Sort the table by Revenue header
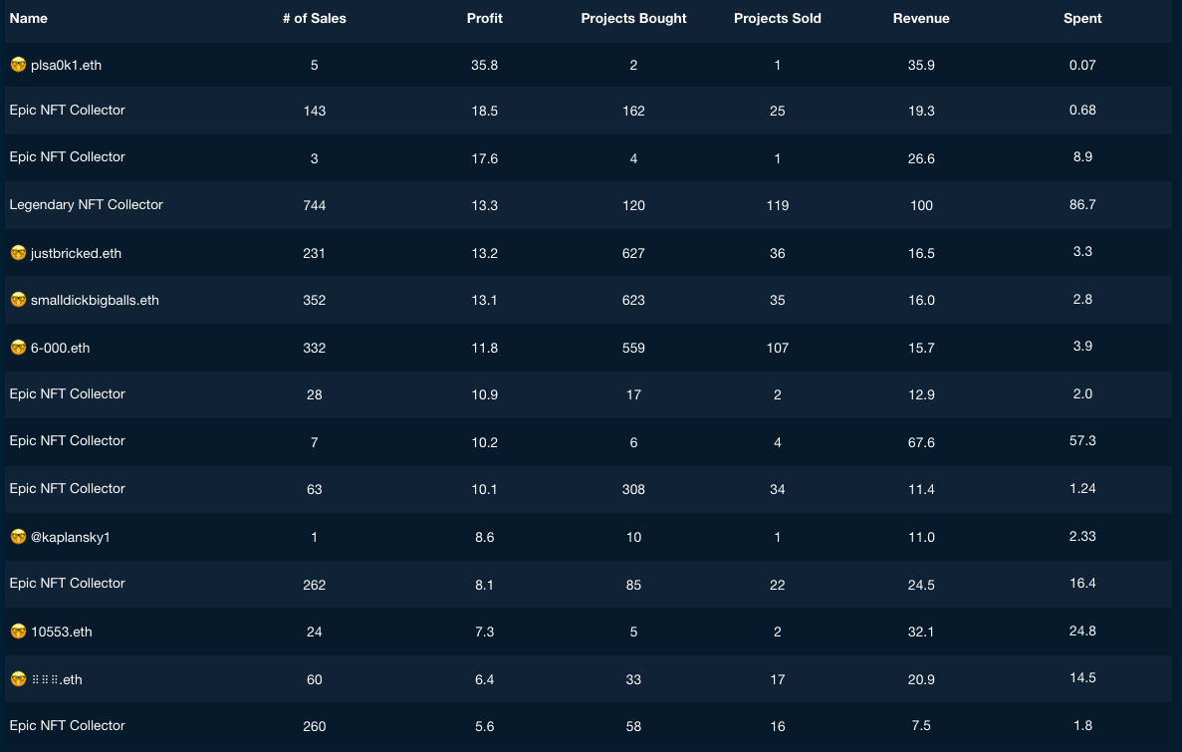 click(921, 19)
